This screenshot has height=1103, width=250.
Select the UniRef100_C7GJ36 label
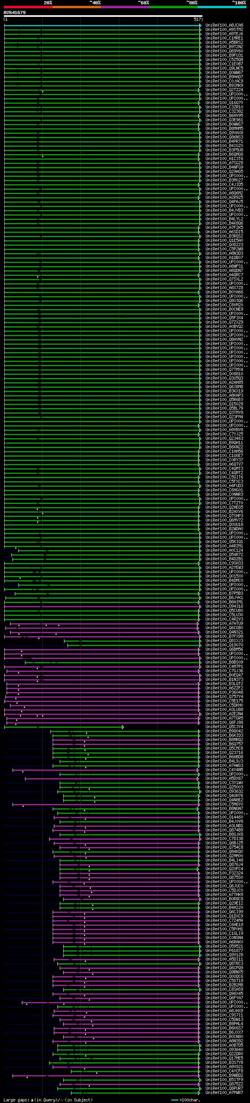224,671
